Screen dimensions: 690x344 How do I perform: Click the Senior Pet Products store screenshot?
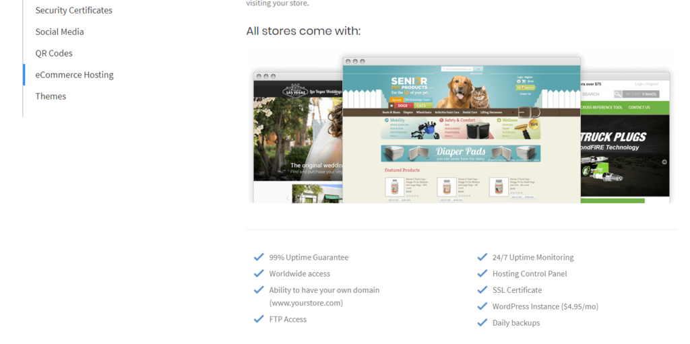click(462, 130)
